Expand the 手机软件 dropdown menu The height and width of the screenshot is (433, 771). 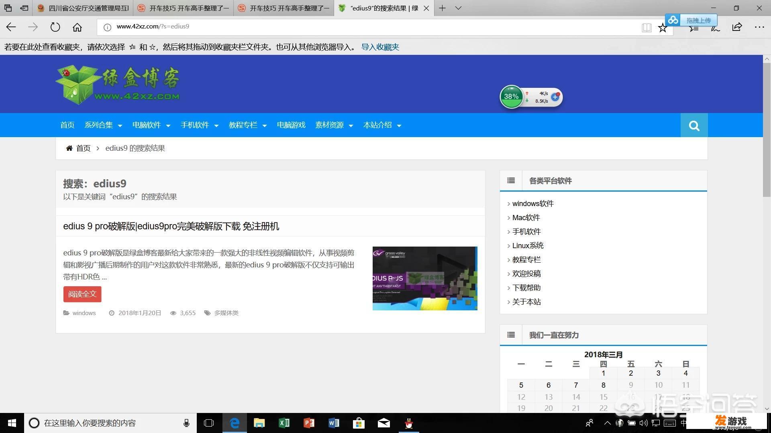click(x=200, y=125)
